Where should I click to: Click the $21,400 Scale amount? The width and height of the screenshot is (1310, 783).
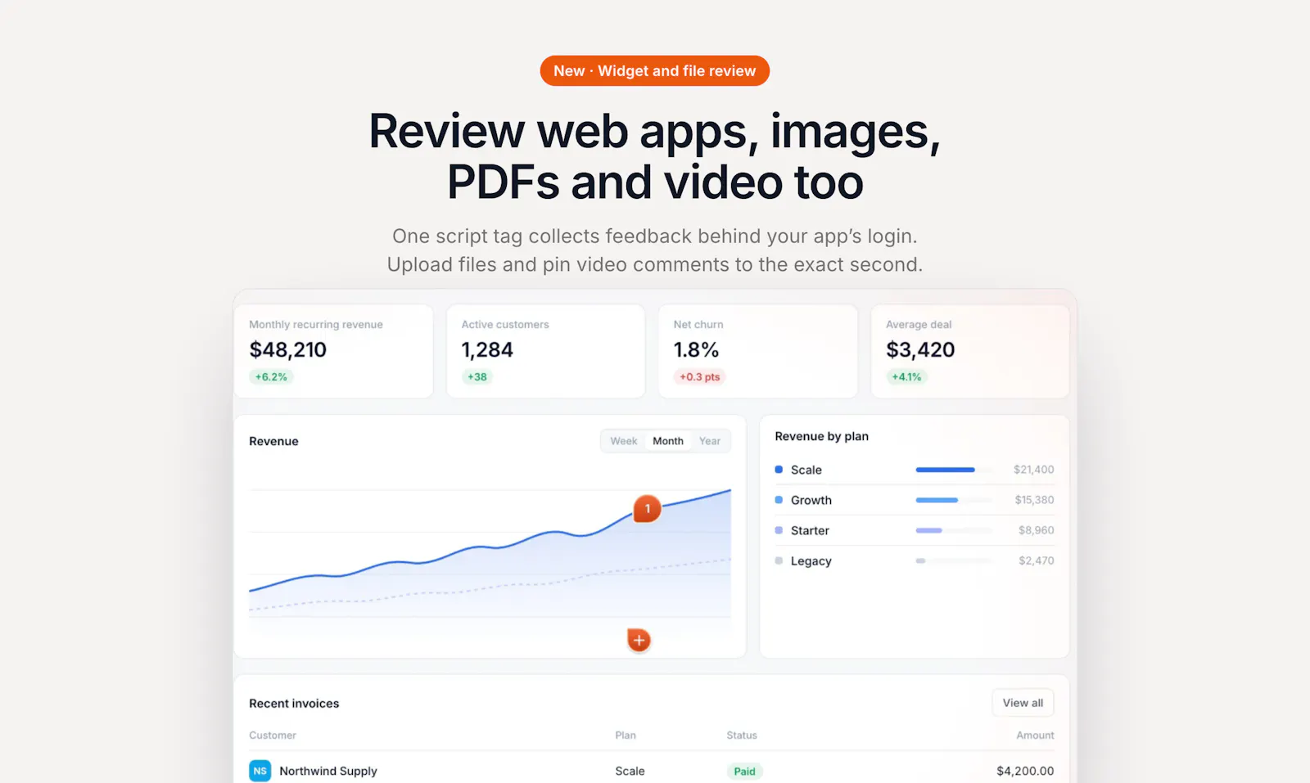click(x=1033, y=470)
